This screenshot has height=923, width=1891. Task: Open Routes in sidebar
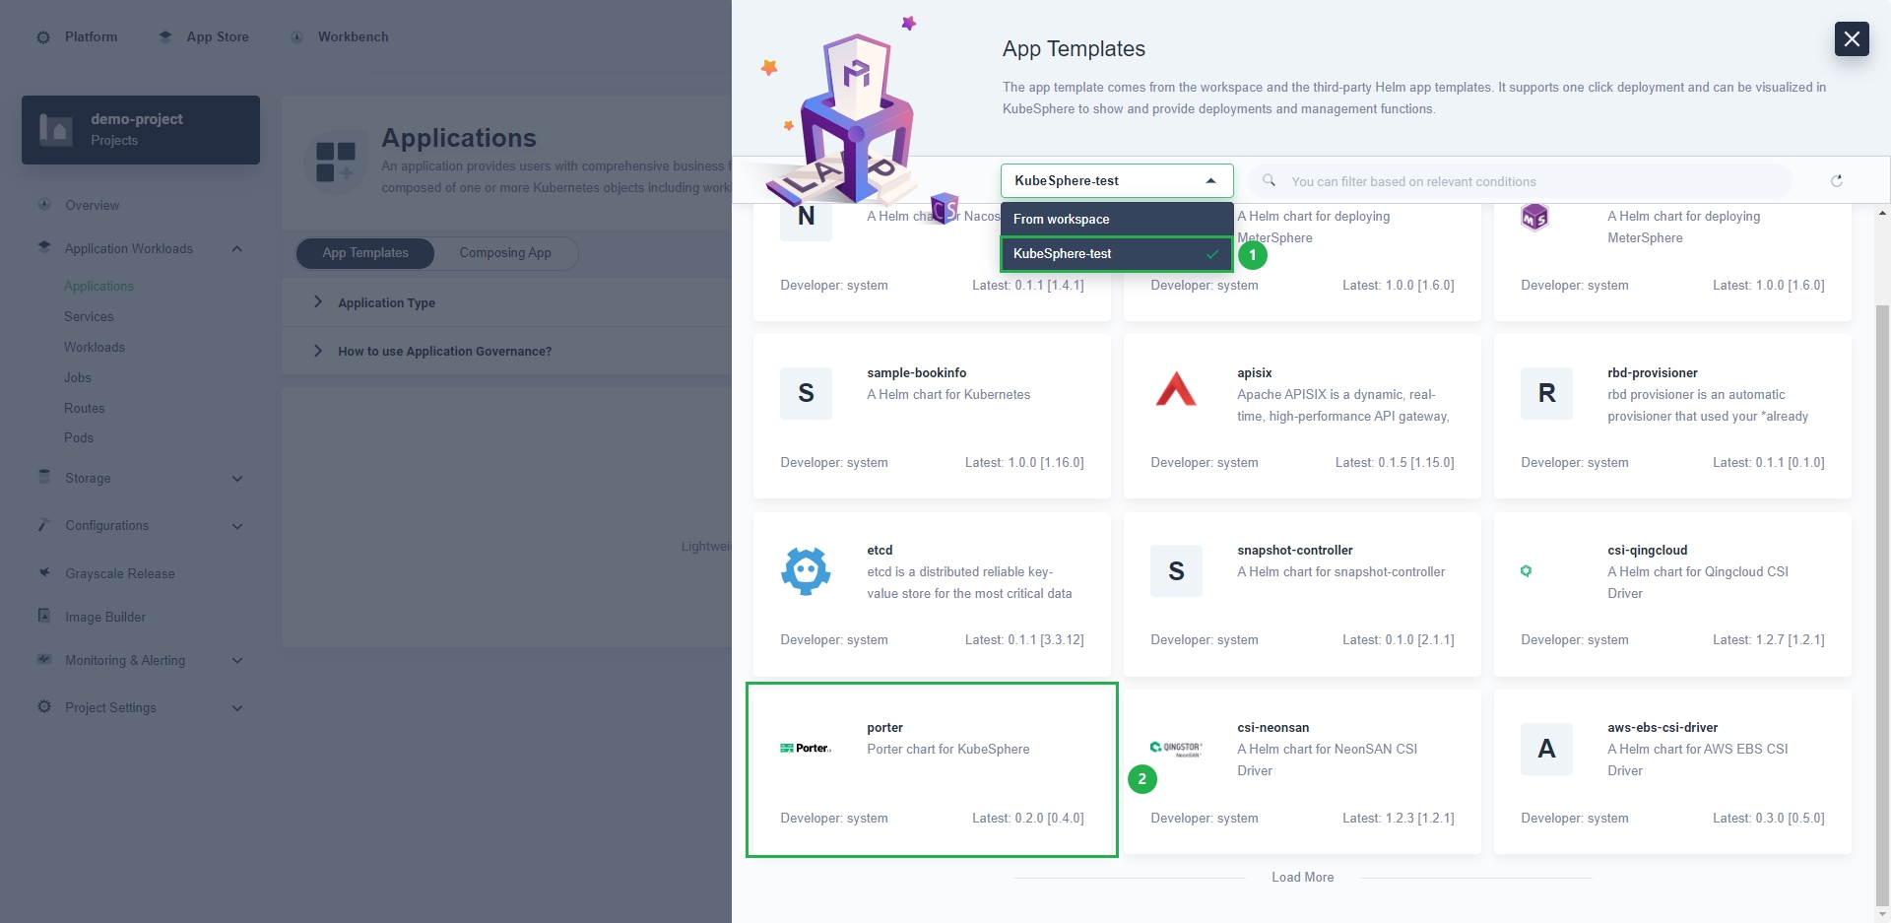coord(84,408)
